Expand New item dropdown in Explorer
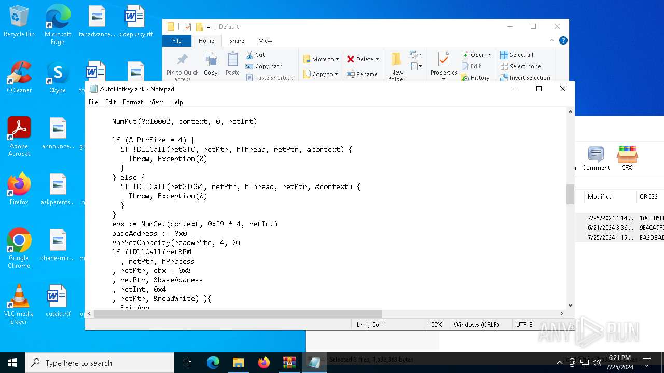Screen dimensions: 664x373 [x=415, y=55]
